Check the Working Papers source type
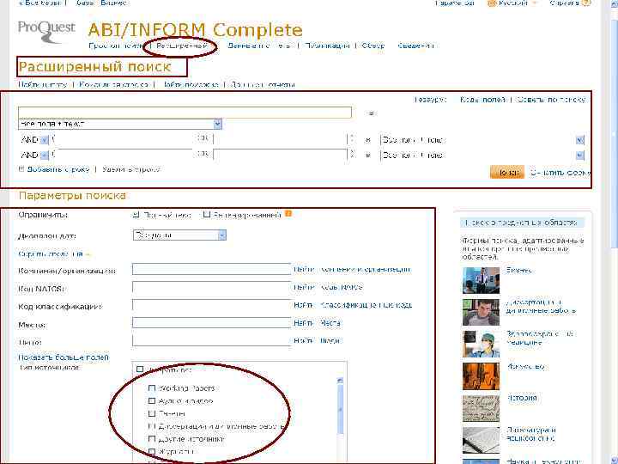618x464 pixels. (x=152, y=388)
